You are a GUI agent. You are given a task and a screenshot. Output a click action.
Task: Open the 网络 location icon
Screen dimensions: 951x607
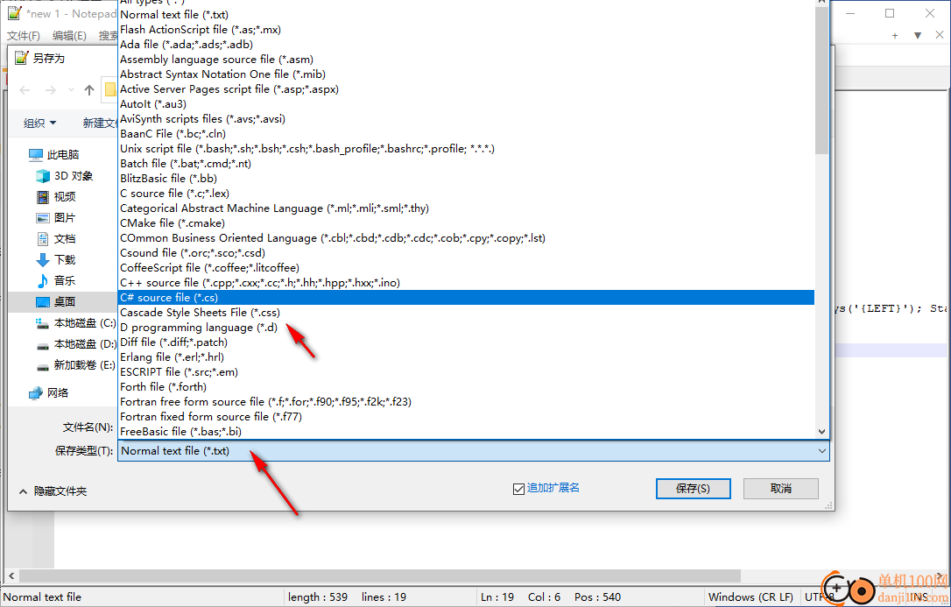point(36,393)
